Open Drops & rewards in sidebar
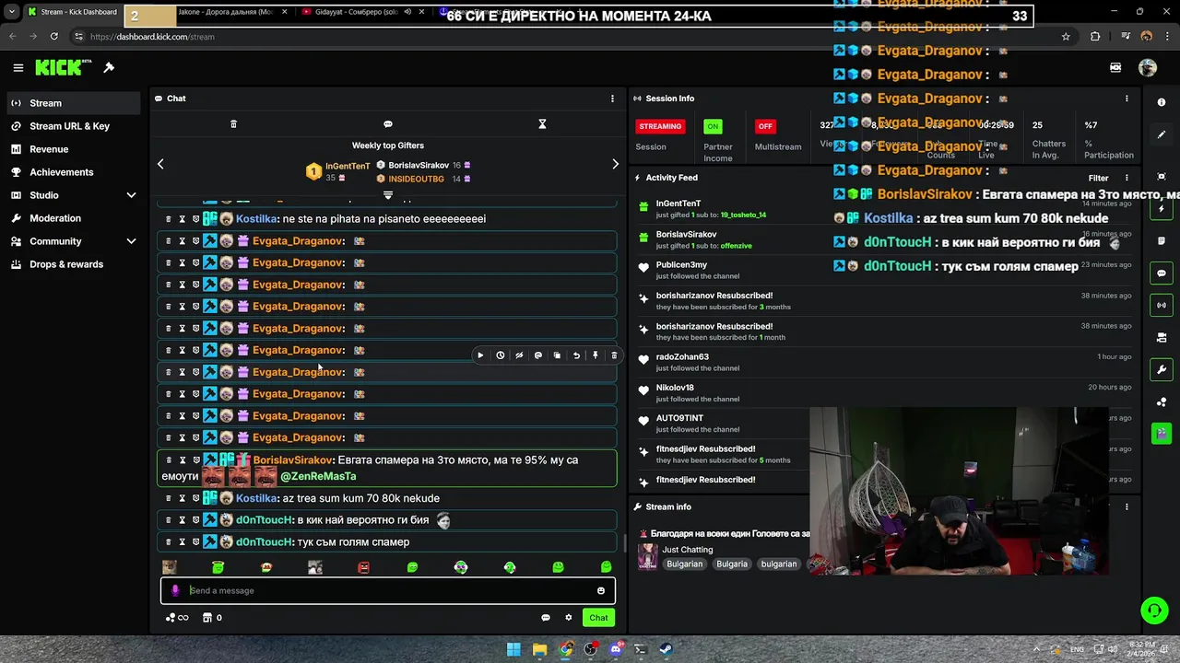This screenshot has height=663, width=1180. point(73,264)
